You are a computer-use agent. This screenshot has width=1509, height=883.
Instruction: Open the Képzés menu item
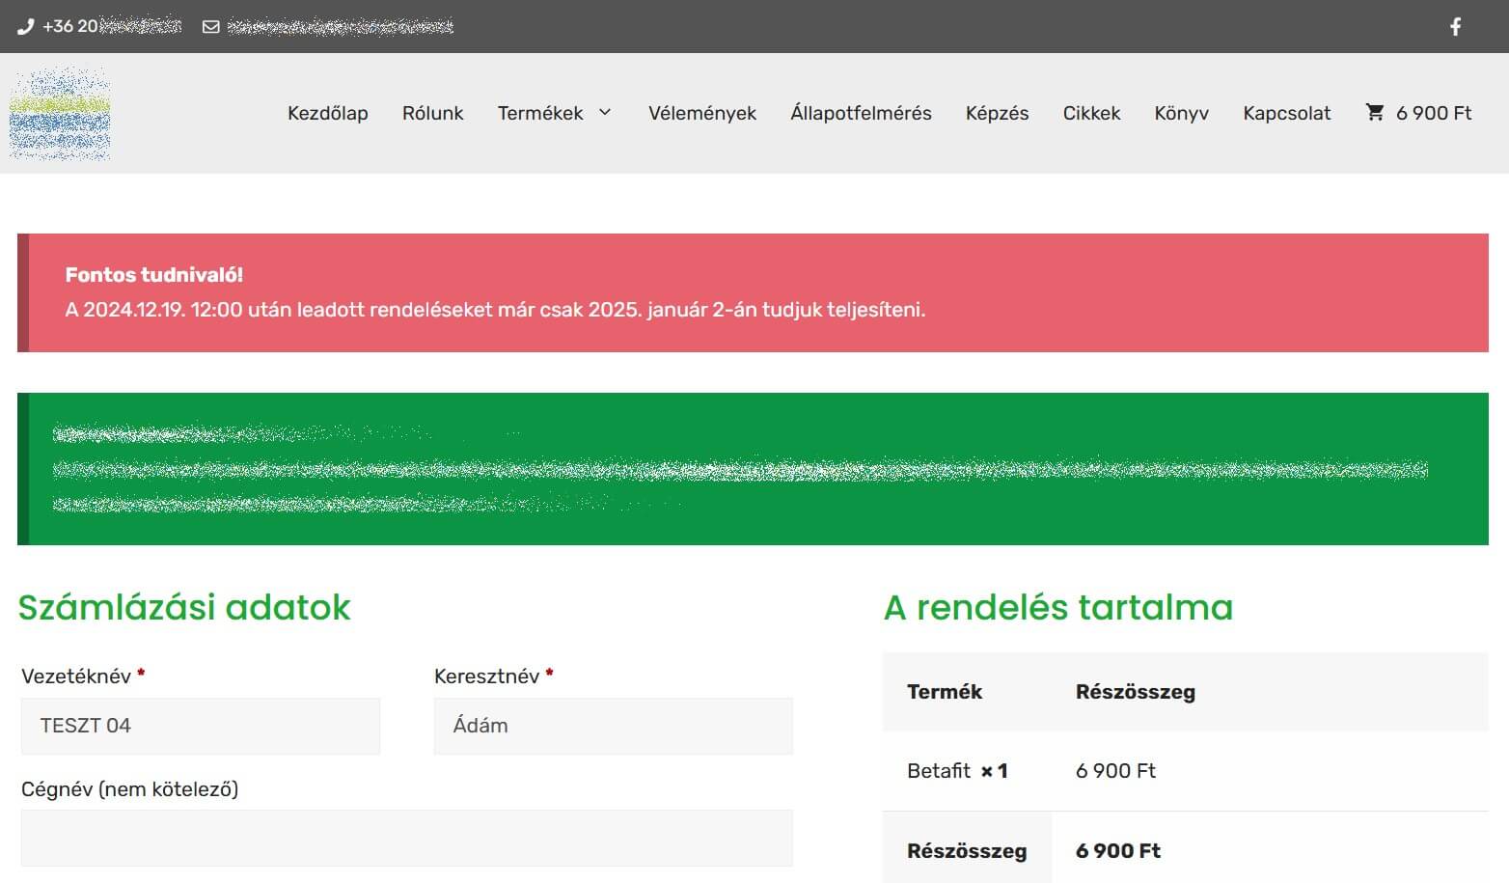[x=997, y=113]
